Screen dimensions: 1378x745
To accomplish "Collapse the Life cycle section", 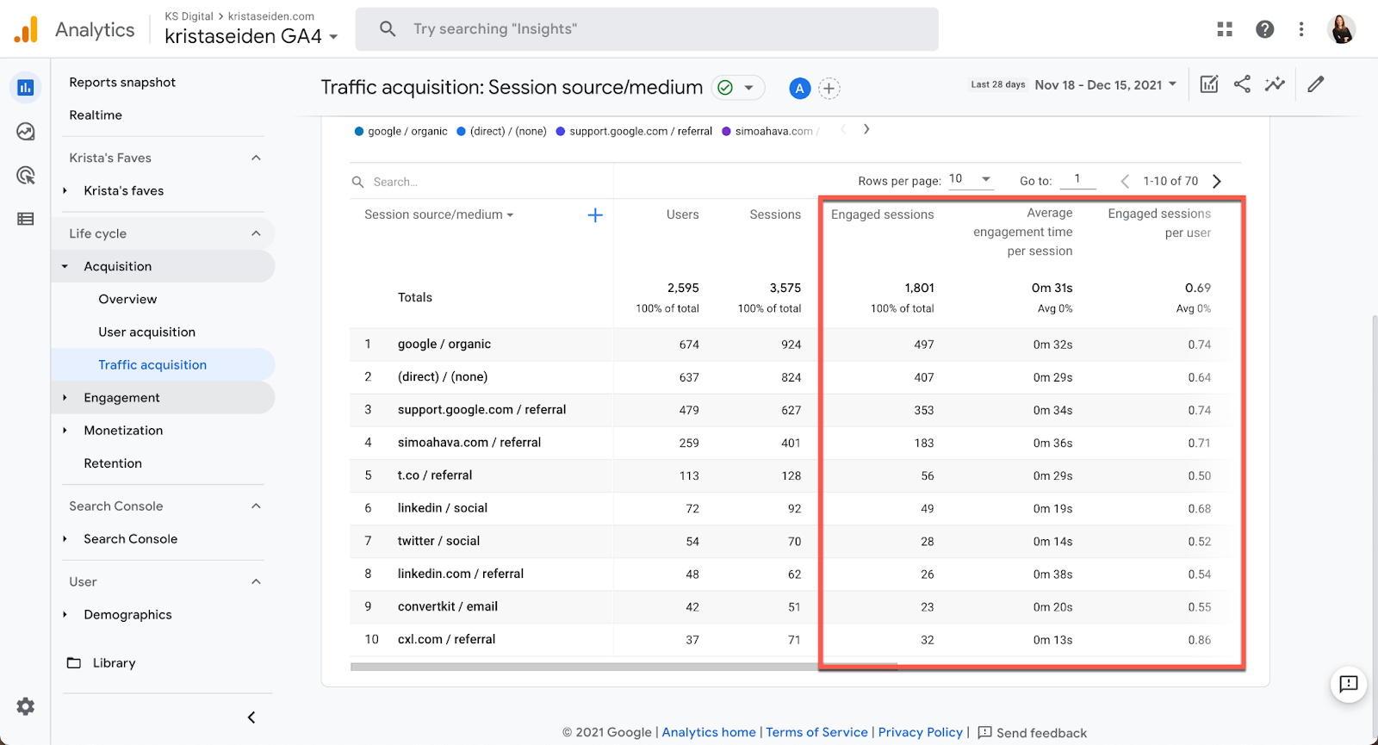I will pyautogui.click(x=256, y=233).
